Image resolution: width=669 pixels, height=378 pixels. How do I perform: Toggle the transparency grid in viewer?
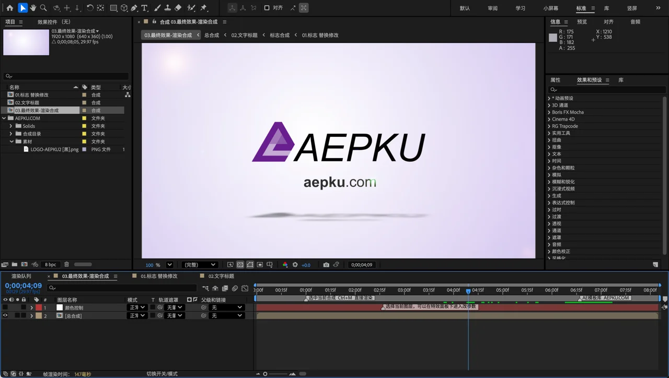point(240,265)
